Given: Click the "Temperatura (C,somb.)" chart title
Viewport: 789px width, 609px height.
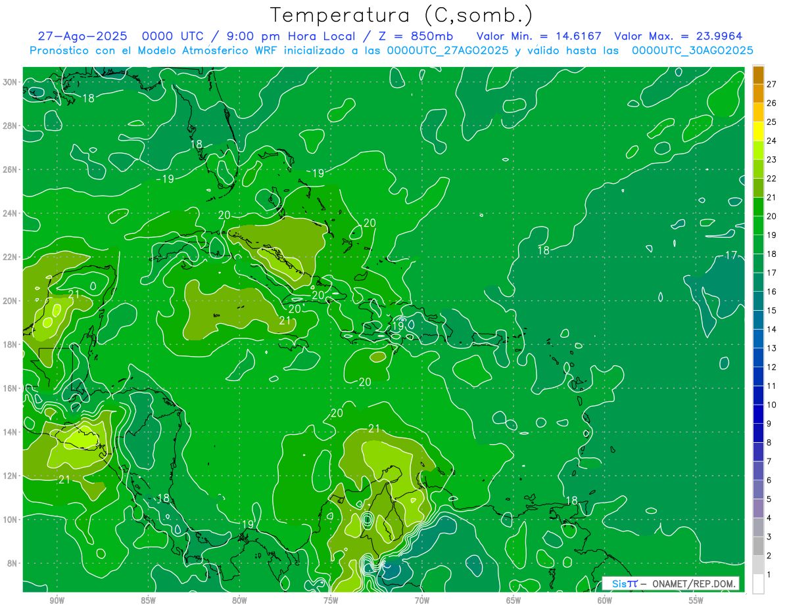Looking at the screenshot, I should pos(402,14).
